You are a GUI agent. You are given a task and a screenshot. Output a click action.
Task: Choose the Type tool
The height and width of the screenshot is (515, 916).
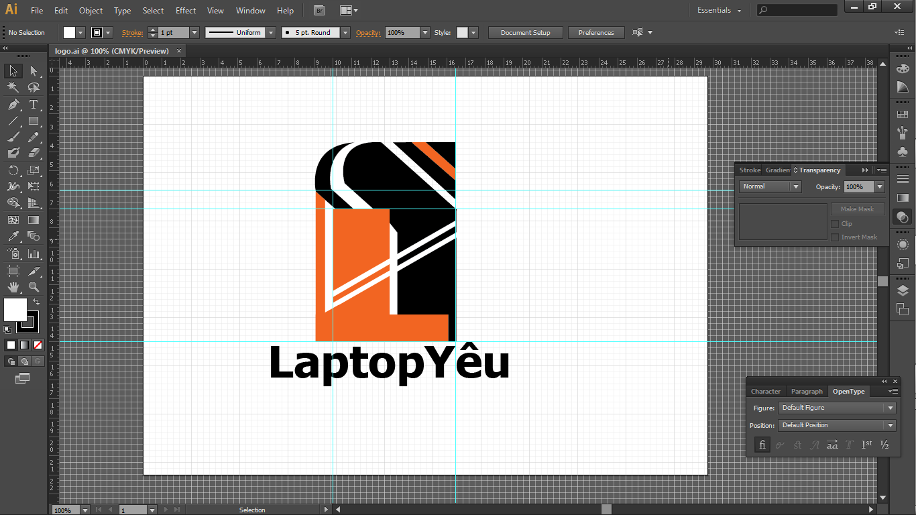[x=34, y=105]
